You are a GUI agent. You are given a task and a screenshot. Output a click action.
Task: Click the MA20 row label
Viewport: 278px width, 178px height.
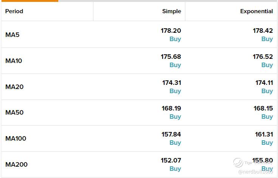[x=14, y=87]
